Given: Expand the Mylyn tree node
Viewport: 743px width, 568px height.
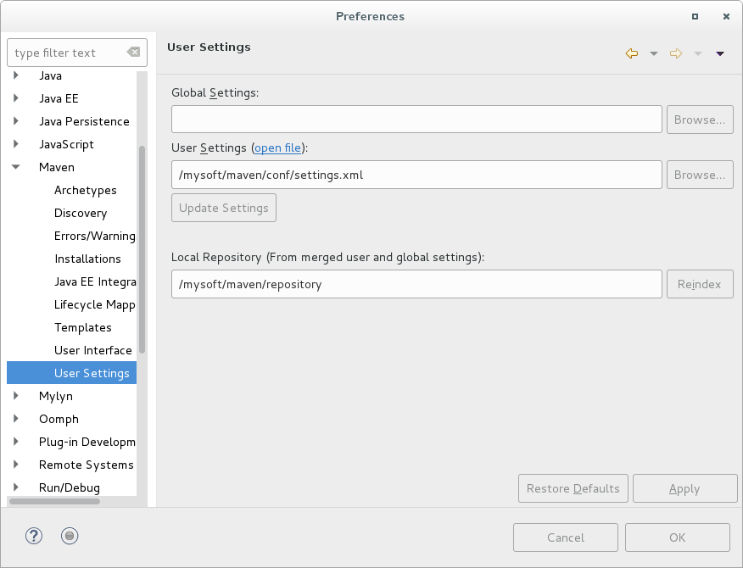Looking at the screenshot, I should [x=16, y=396].
